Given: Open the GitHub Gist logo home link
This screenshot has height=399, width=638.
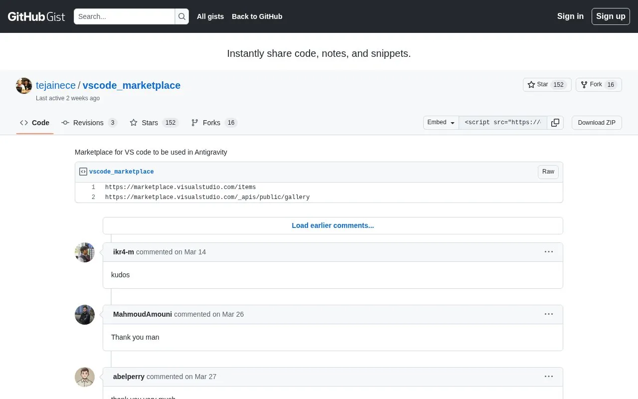Looking at the screenshot, I should tap(36, 16).
